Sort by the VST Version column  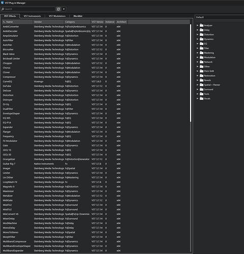click(x=98, y=22)
